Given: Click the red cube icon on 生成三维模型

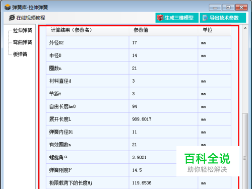Looking at the screenshot, I should (160, 18).
